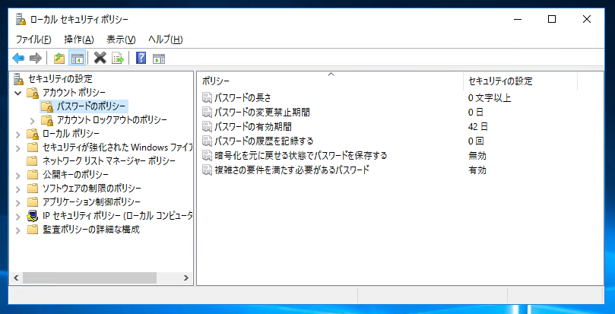The image size is (615, 314).
Task: Sort by the ポリシー column header
Action: coord(330,81)
